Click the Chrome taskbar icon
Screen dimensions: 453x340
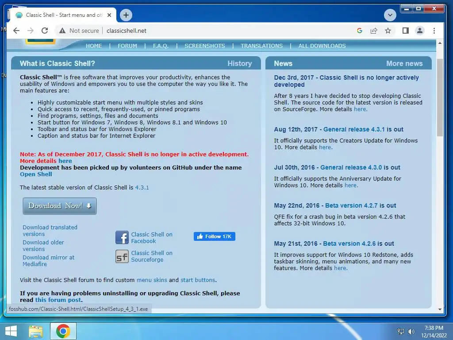[63, 331]
